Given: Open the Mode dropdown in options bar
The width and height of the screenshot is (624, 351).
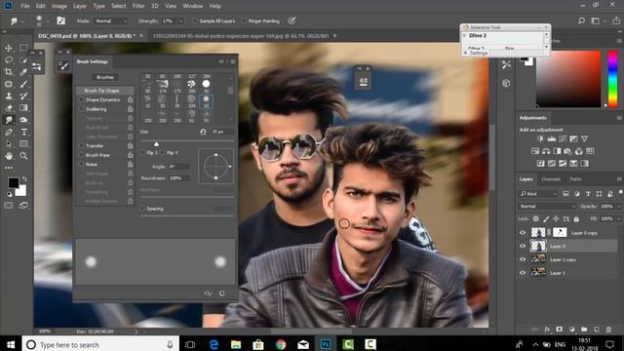Looking at the screenshot, I should [110, 20].
